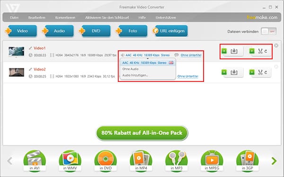Convert to MP3 format
This screenshot has height=177, width=284.
[177, 161]
